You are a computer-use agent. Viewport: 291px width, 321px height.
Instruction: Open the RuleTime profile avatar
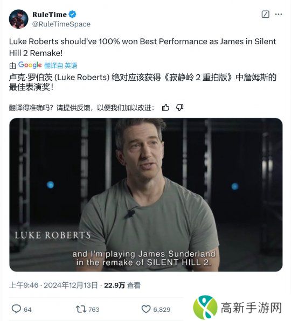[18, 19]
